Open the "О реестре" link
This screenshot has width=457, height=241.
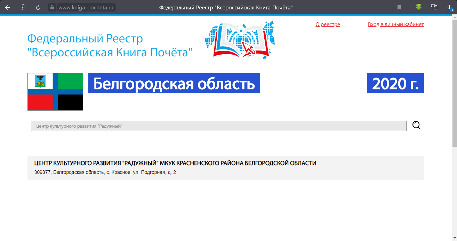click(328, 24)
